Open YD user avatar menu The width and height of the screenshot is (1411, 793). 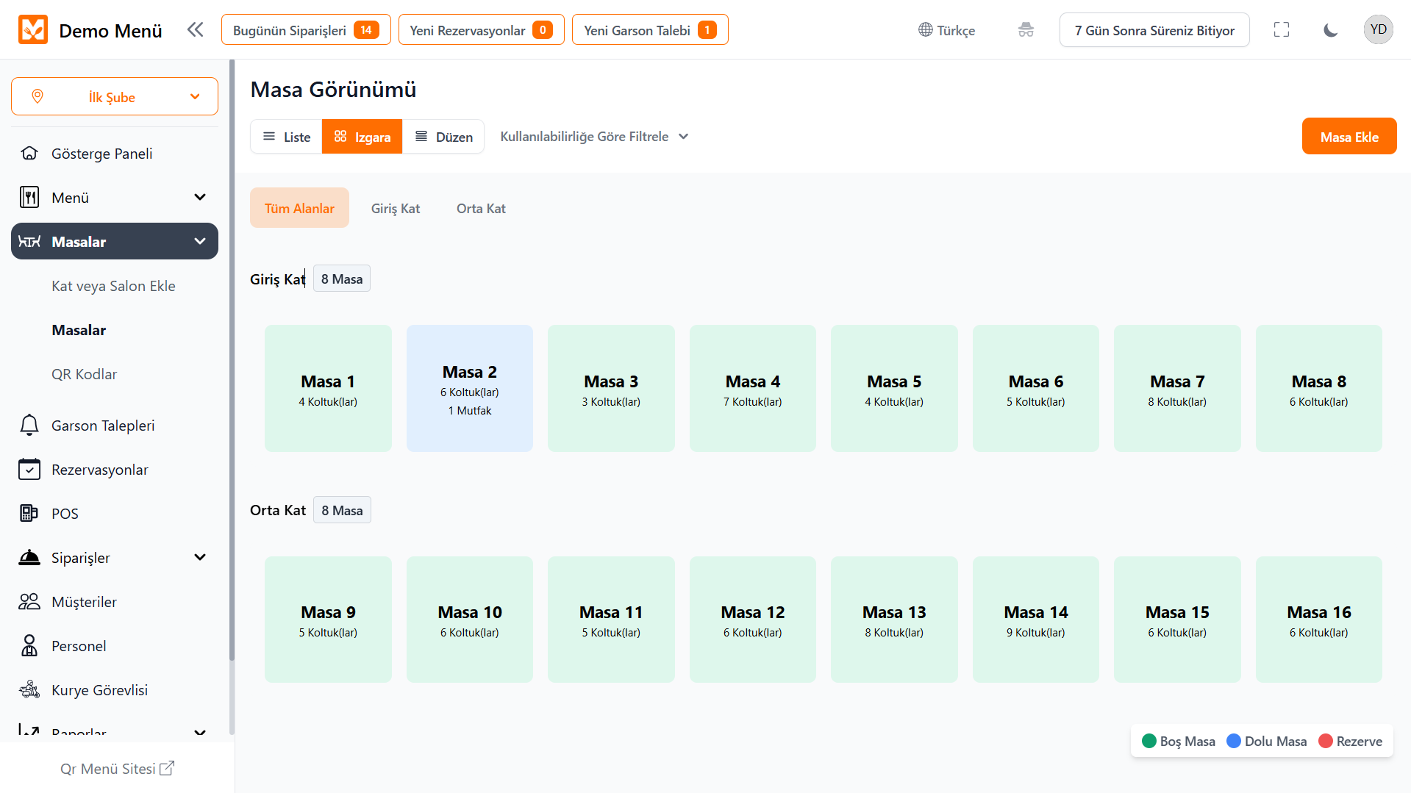click(x=1378, y=30)
